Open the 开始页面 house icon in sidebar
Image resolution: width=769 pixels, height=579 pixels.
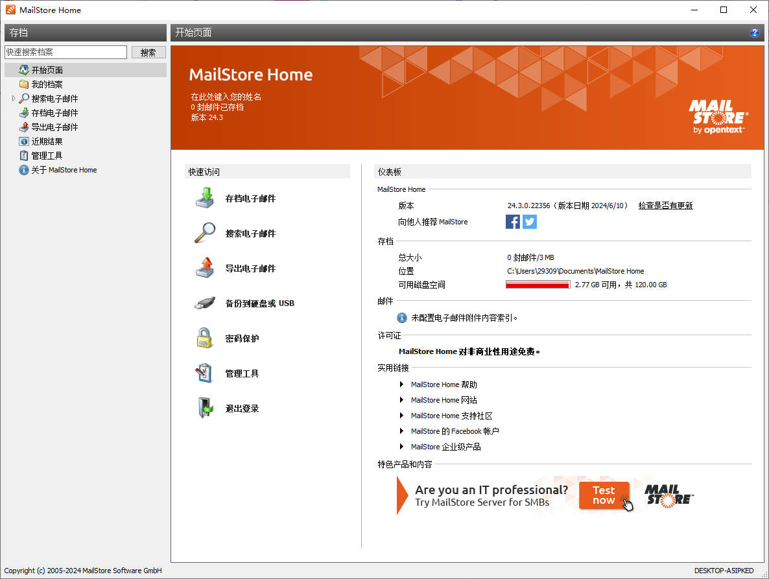pyautogui.click(x=23, y=69)
